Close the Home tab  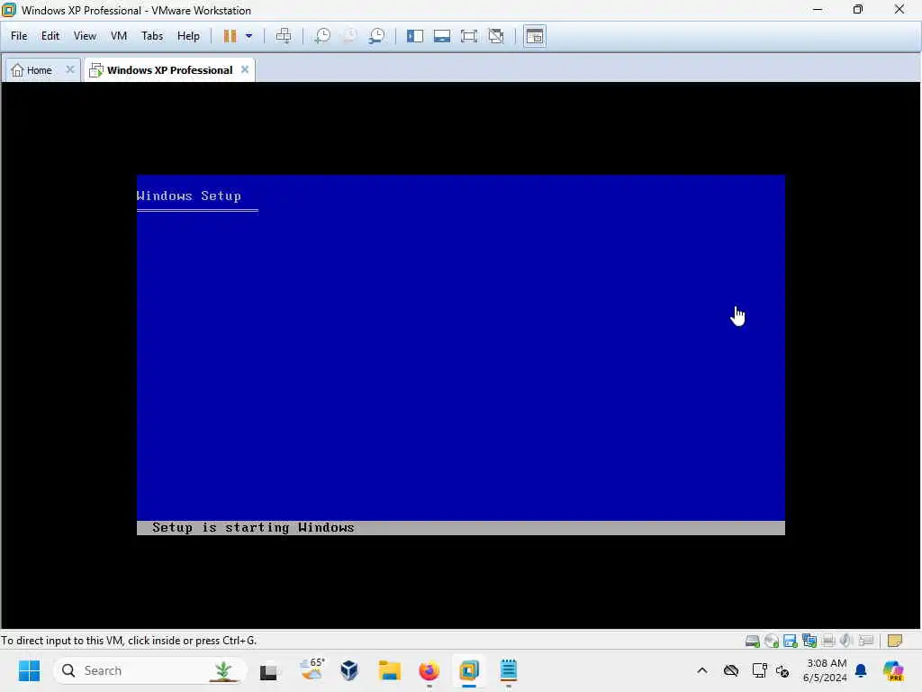coord(70,69)
